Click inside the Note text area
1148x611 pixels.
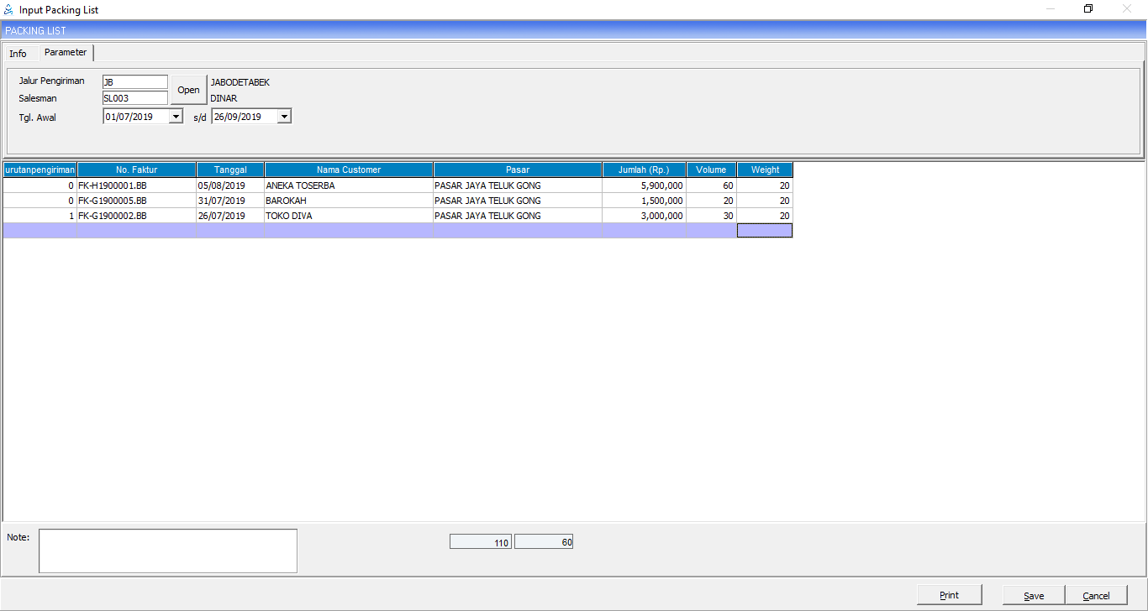tap(168, 551)
